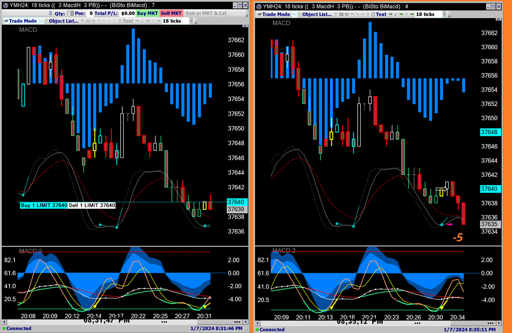The height and width of the screenshot is (333, 512).
Task: Click toolbar overflow chevron in right window
Action: click(x=449, y=16)
